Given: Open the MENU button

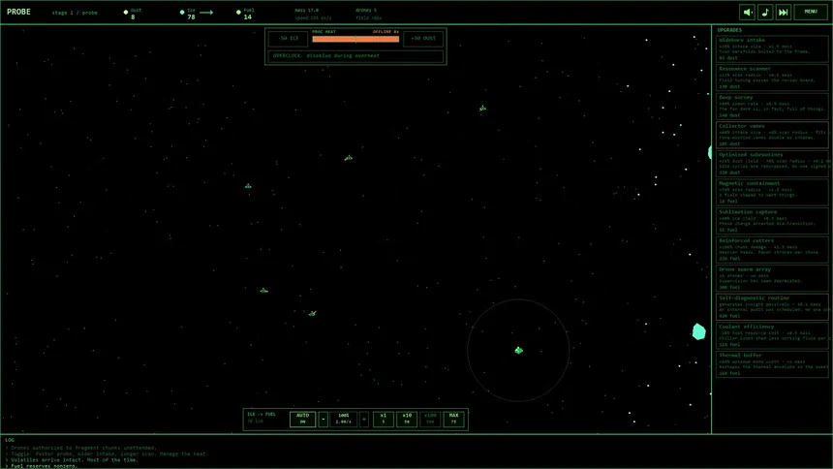Looking at the screenshot, I should click(812, 13).
